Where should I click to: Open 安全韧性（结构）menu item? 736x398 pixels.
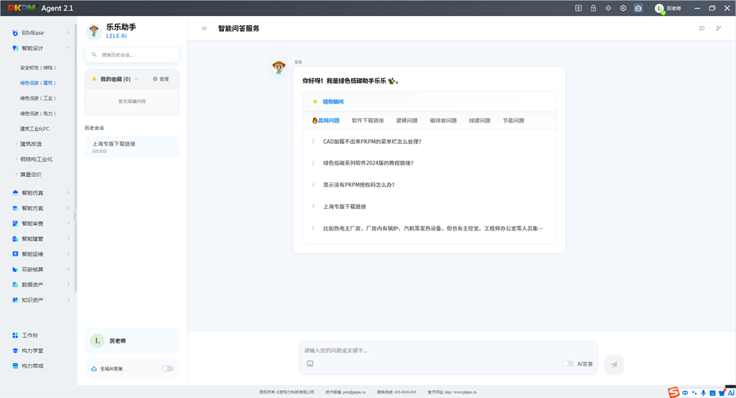[38, 68]
